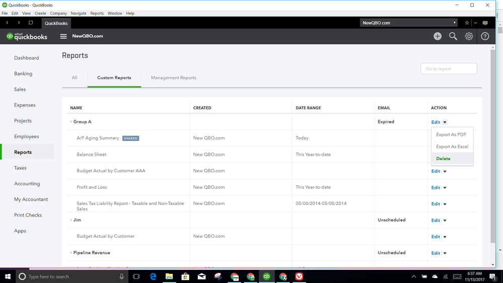Click the page vertical scrollbar
The width and height of the screenshot is (503, 283).
[493, 147]
